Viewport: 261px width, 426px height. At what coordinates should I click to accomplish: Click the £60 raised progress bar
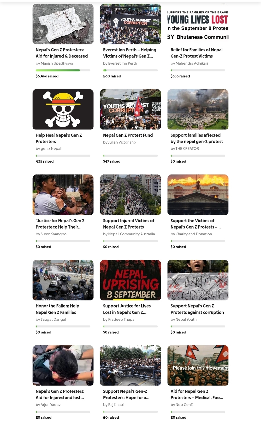click(130, 70)
